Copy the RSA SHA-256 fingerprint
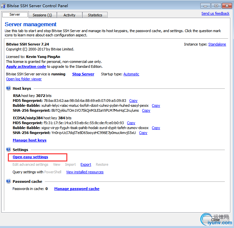The height and width of the screenshot is (228, 234). [146, 110]
